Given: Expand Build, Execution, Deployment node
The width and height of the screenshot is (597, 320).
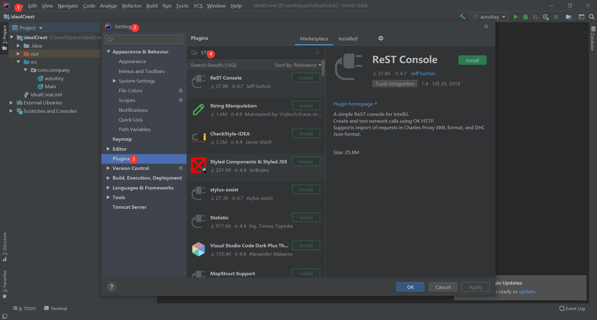Looking at the screenshot, I should point(109,178).
